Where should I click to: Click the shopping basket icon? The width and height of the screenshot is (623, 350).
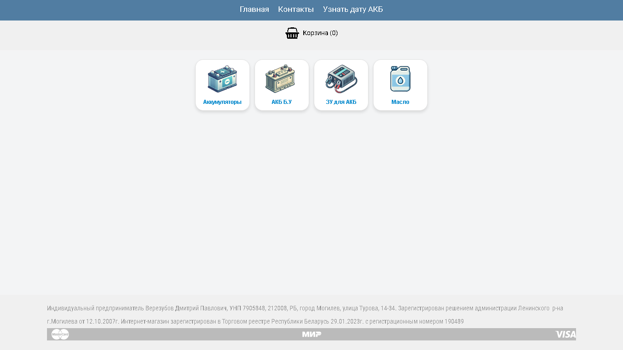(x=292, y=33)
